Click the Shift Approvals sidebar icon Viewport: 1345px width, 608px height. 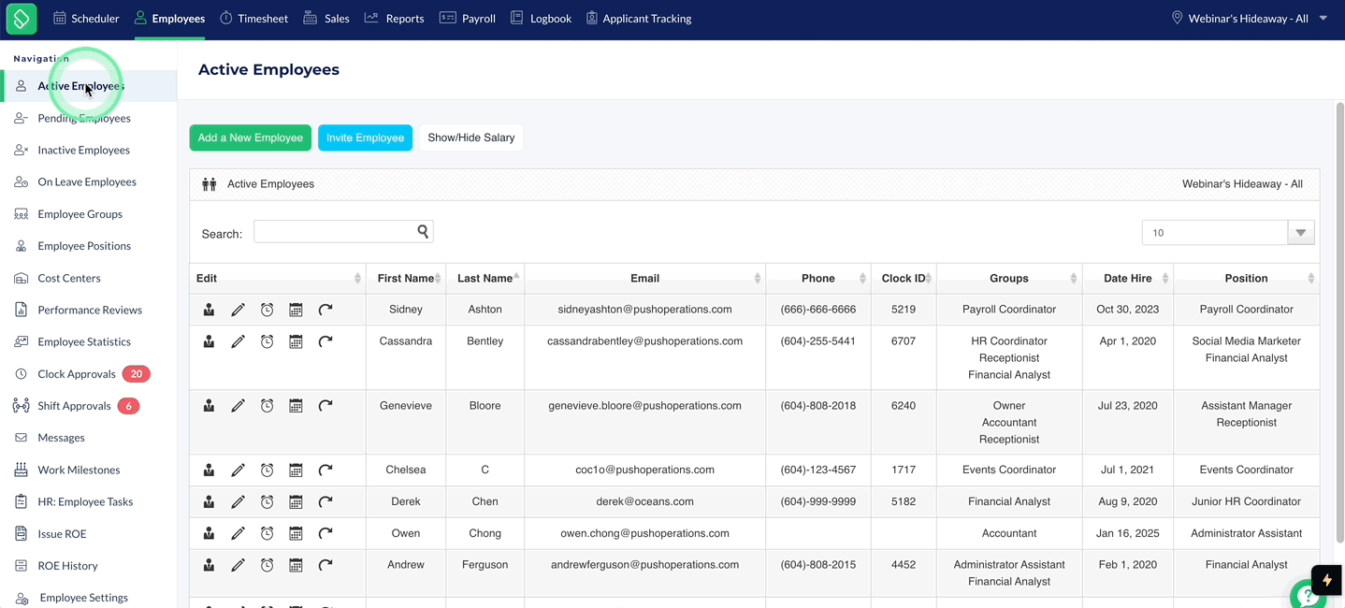pos(21,406)
